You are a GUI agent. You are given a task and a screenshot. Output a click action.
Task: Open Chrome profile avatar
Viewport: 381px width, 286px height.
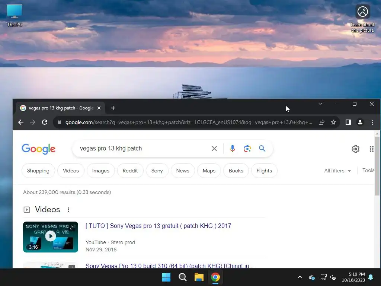(x=360, y=122)
